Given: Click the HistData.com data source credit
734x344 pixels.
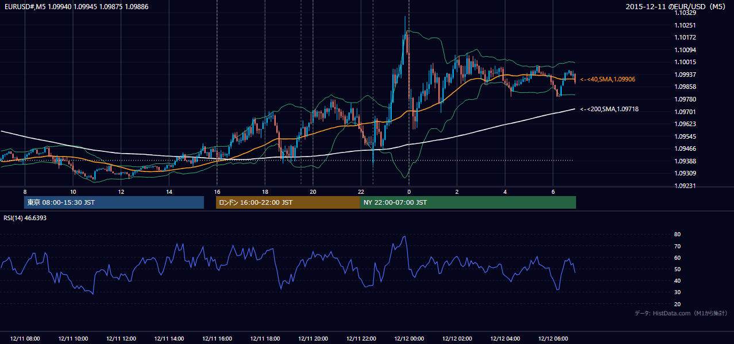Looking at the screenshot, I should point(681,313).
